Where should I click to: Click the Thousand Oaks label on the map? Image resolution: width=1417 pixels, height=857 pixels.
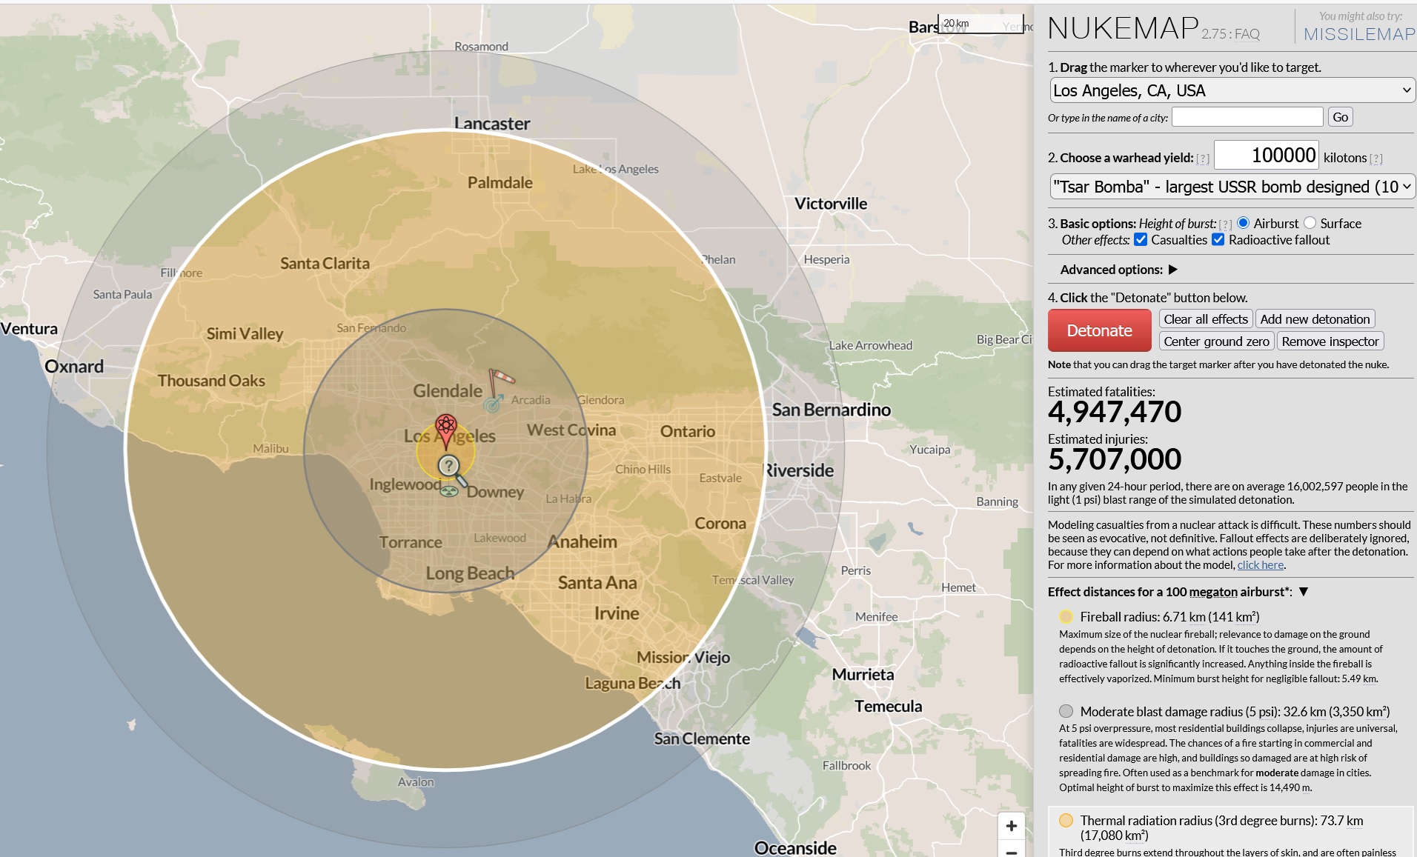(211, 381)
